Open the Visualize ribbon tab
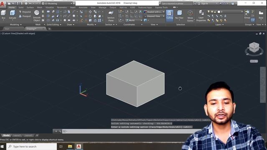Screen dimensions: 267x150 coord(50,7)
